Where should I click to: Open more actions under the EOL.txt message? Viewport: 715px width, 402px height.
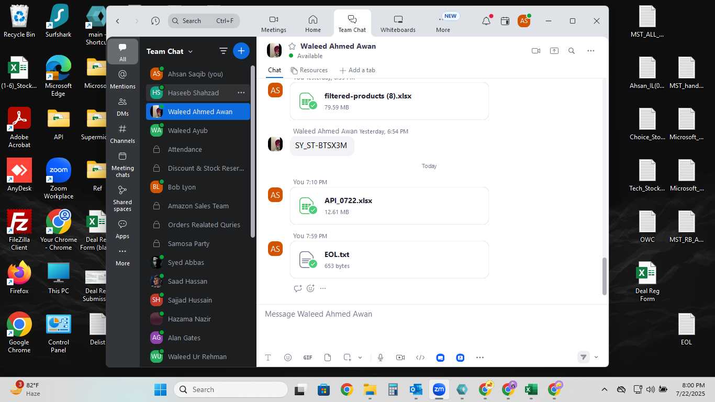pos(323,288)
